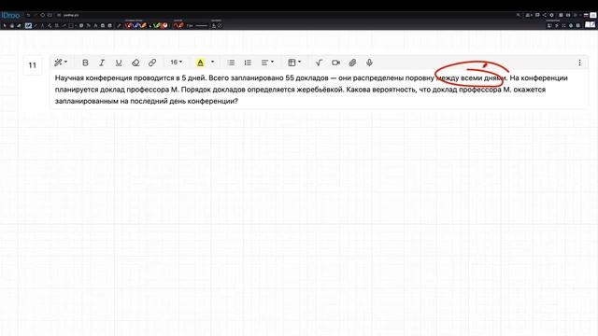
Task: Apply the yellow highlight color
Action: 200,63
